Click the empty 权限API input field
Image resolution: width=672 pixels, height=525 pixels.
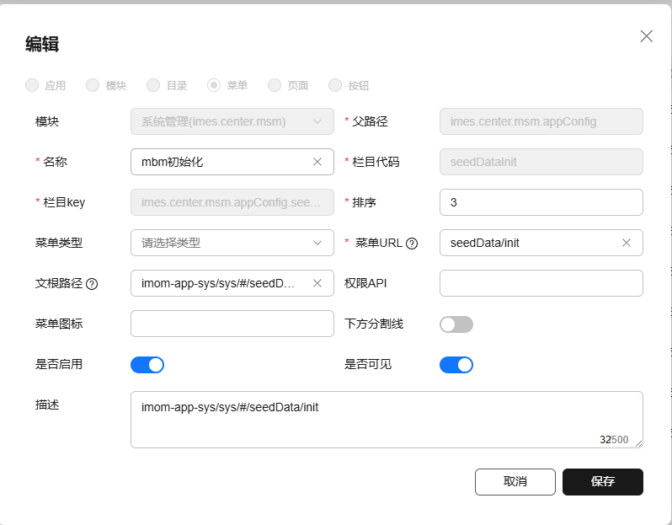click(541, 283)
